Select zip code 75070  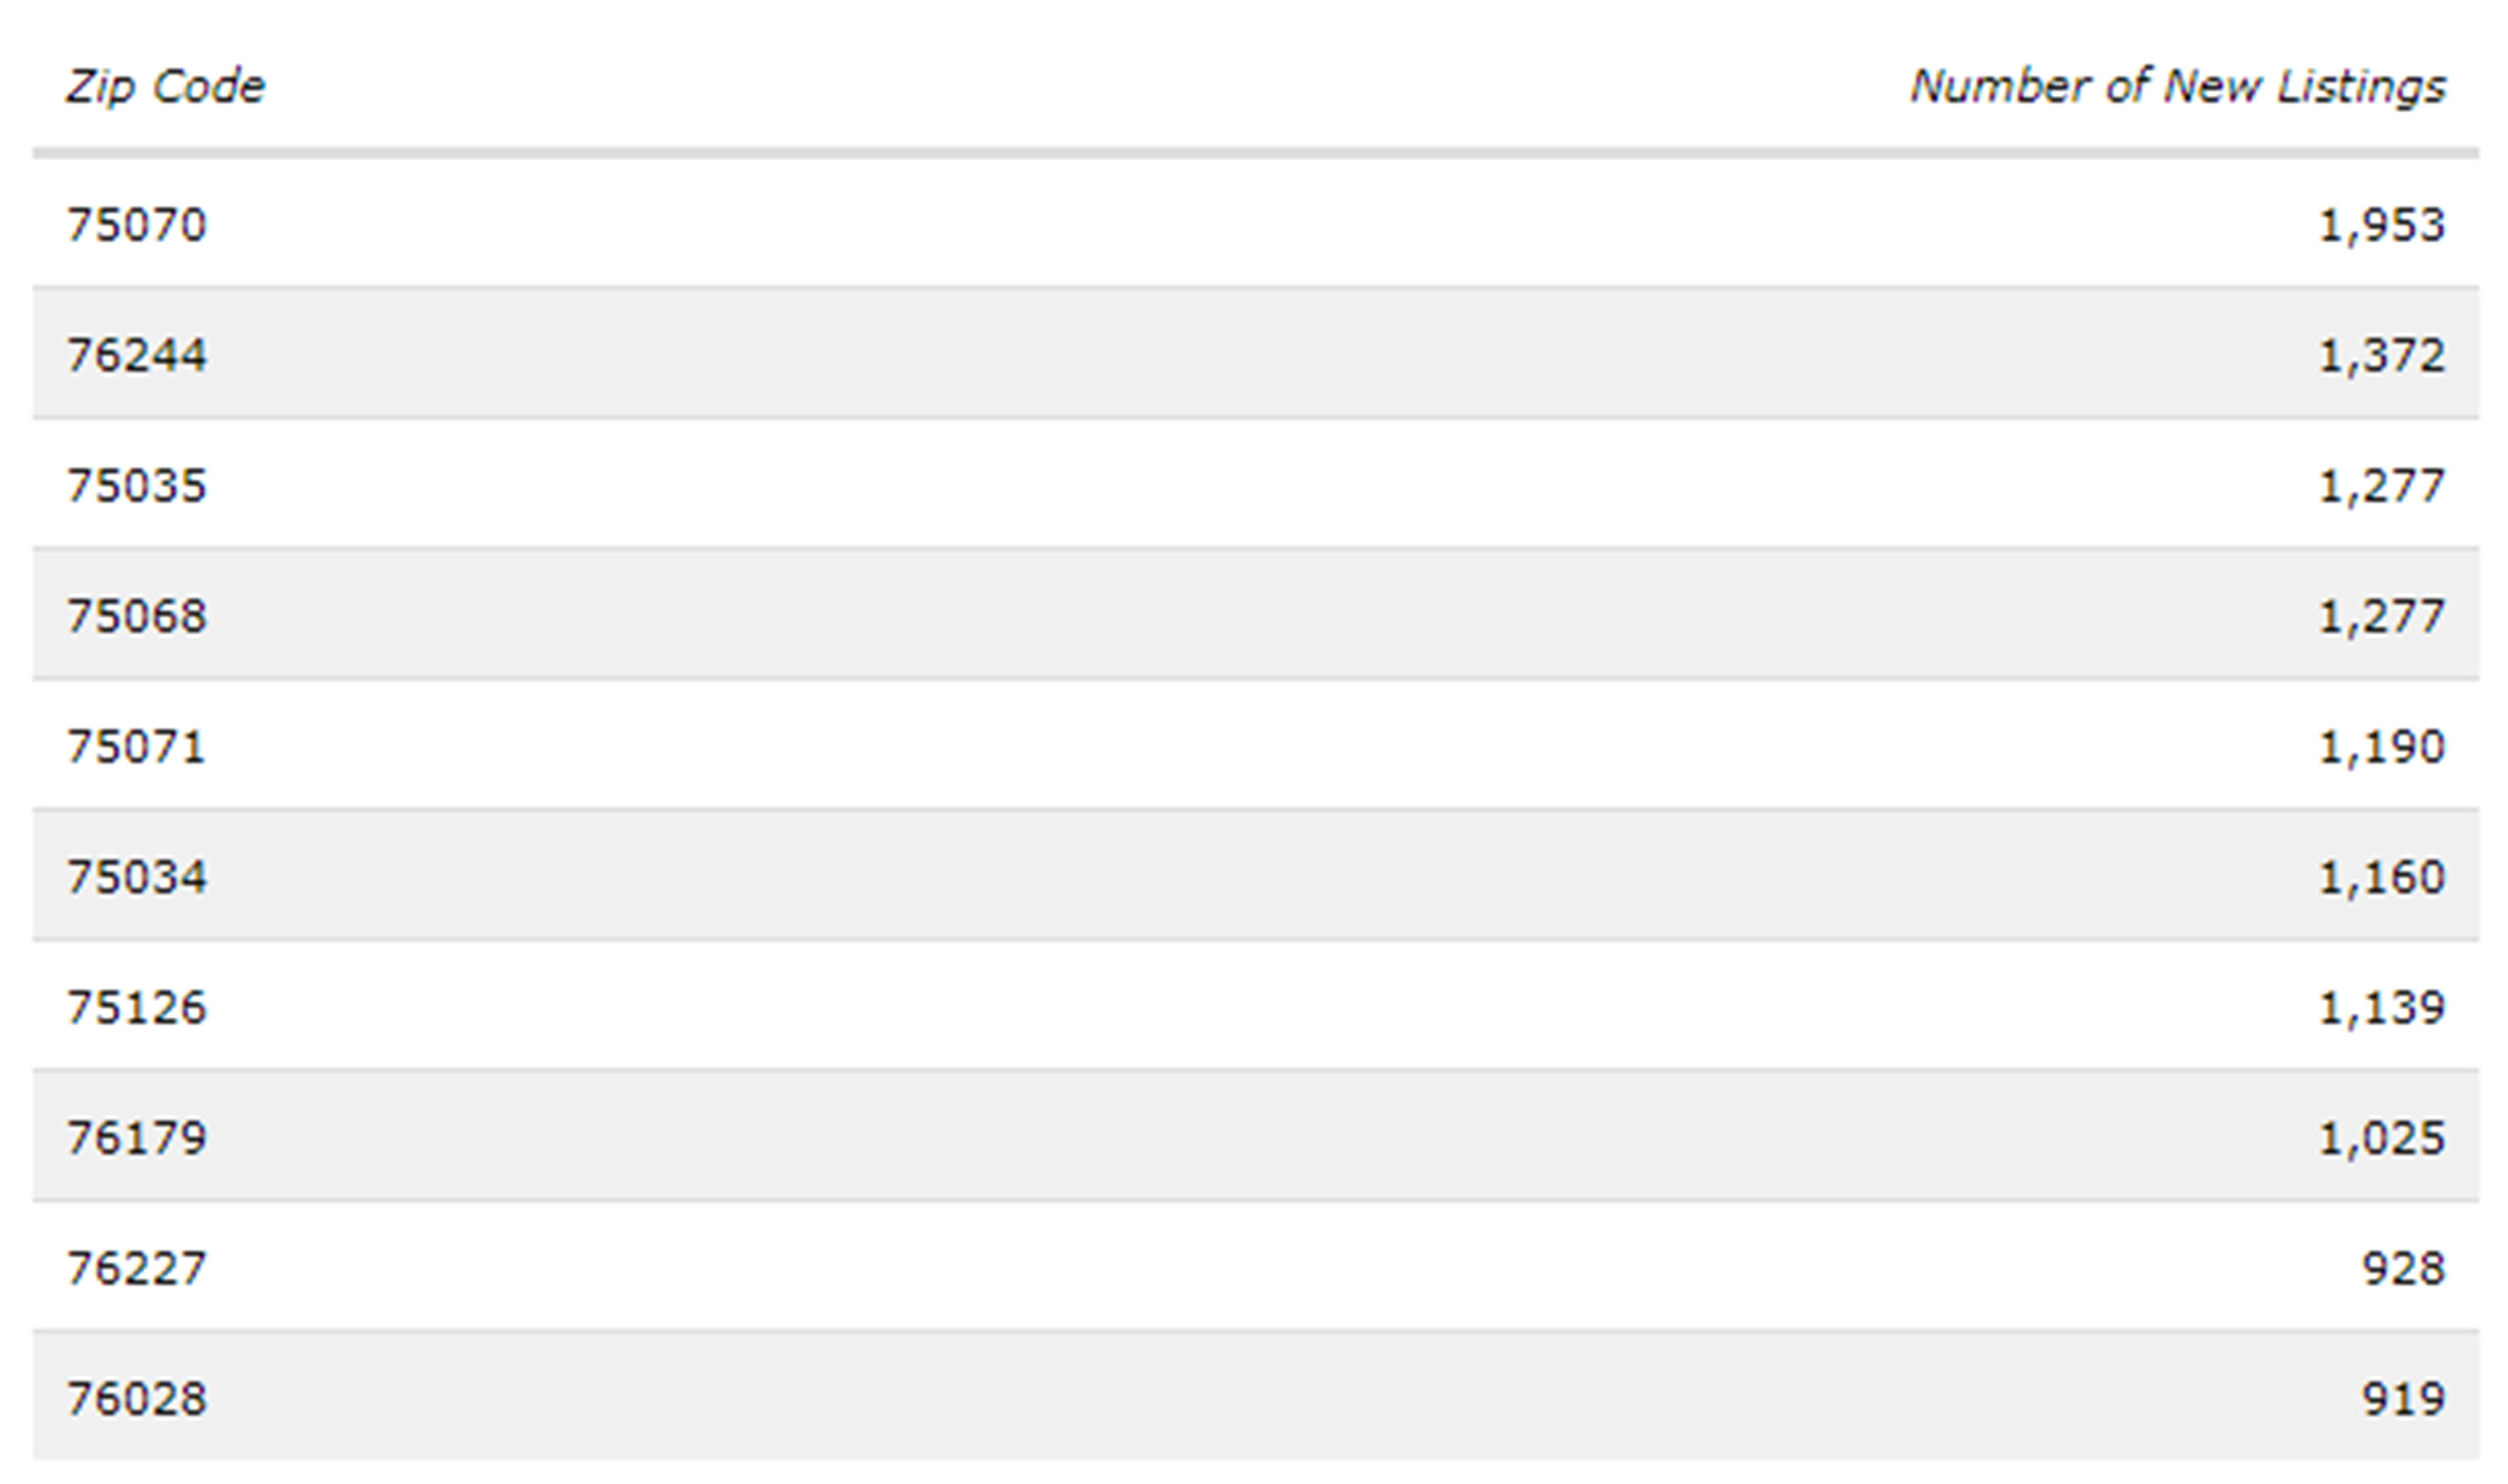point(137,225)
